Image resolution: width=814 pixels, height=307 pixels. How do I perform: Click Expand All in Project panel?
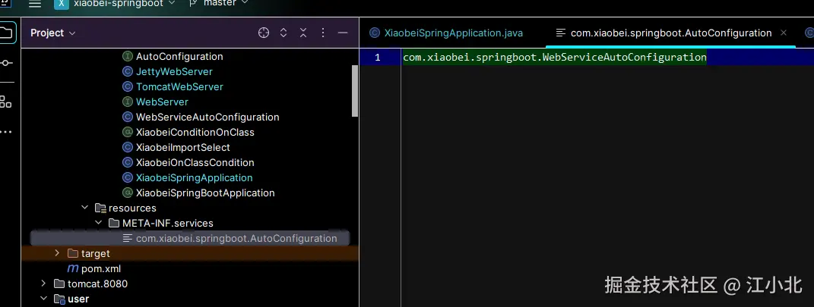[x=283, y=33]
